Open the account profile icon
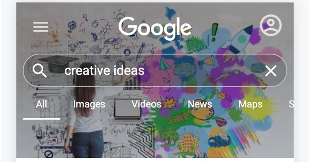 tap(271, 25)
